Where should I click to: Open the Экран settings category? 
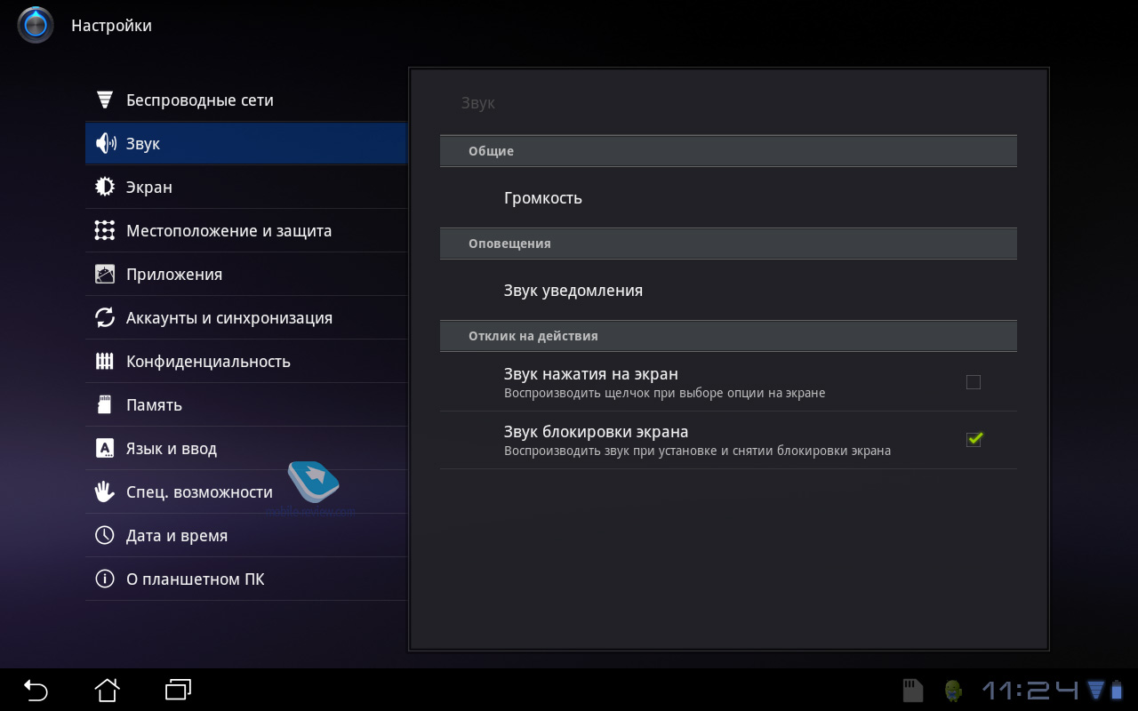[246, 187]
